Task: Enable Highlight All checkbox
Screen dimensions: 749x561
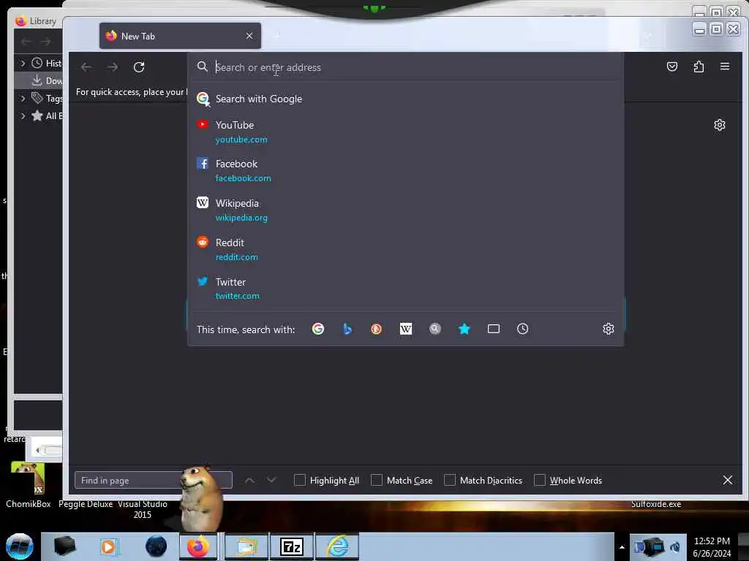Action: pos(299,480)
